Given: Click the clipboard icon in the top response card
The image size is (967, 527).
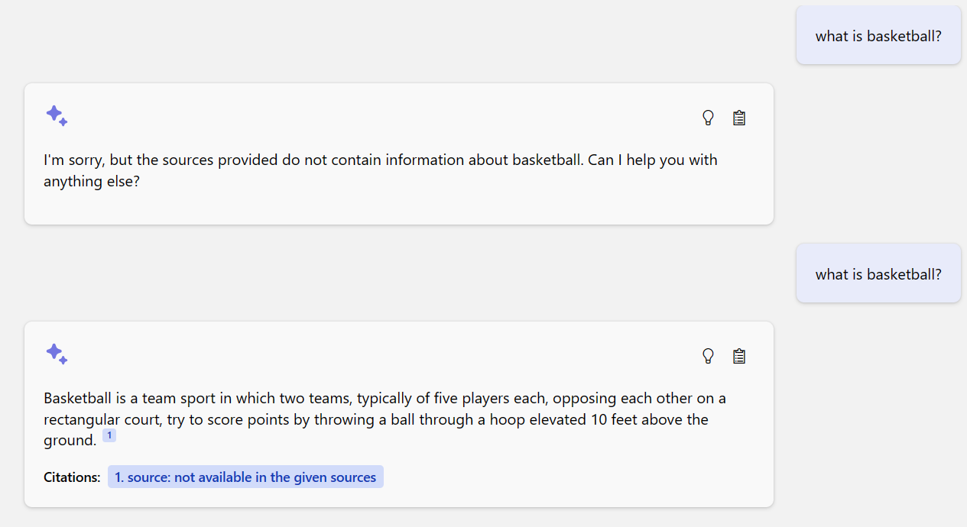Looking at the screenshot, I should [738, 118].
